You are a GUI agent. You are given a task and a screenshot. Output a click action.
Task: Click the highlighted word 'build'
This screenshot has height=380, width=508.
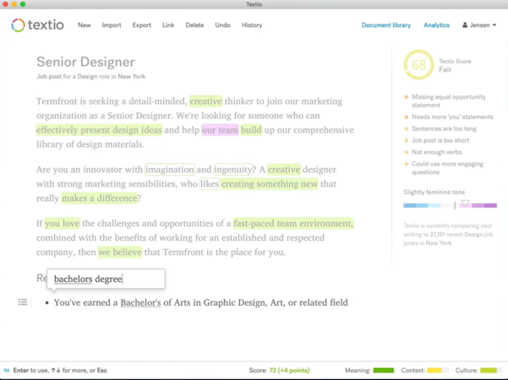click(251, 130)
